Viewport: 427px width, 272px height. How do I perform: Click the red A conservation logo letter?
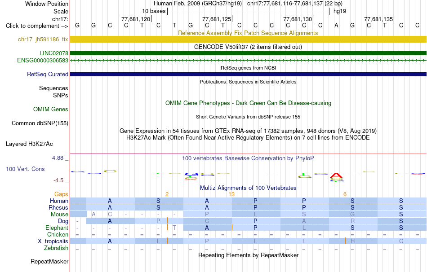(336, 175)
